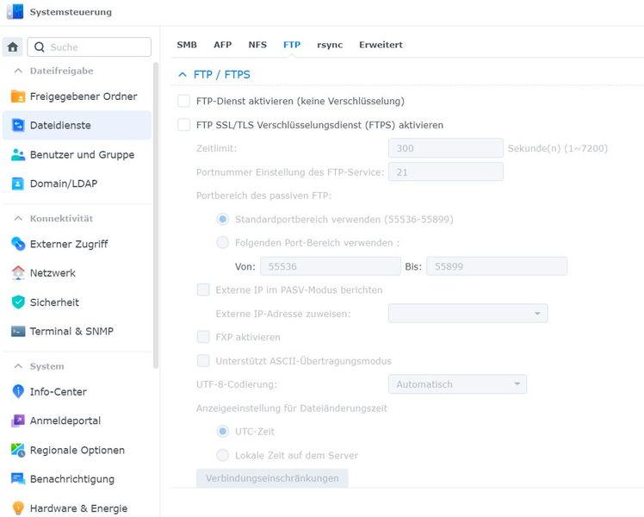Click the Benutzer und Gruppe icon

tap(18, 155)
